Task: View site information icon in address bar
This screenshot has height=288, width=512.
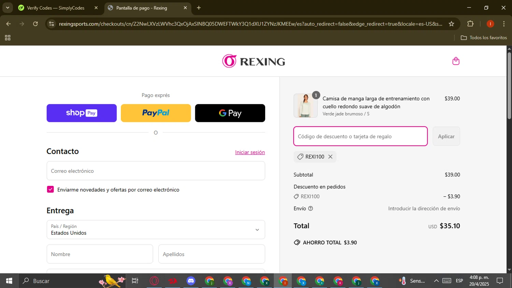Action: [52, 24]
